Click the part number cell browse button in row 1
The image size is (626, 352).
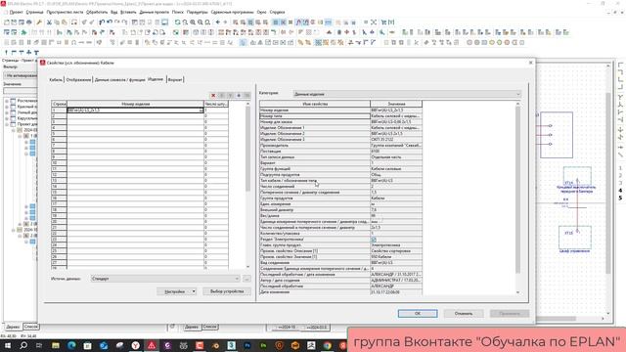point(201,110)
